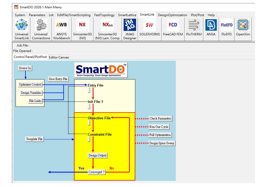Open the System menu tab
270x187 pixels.
pos(20,15)
